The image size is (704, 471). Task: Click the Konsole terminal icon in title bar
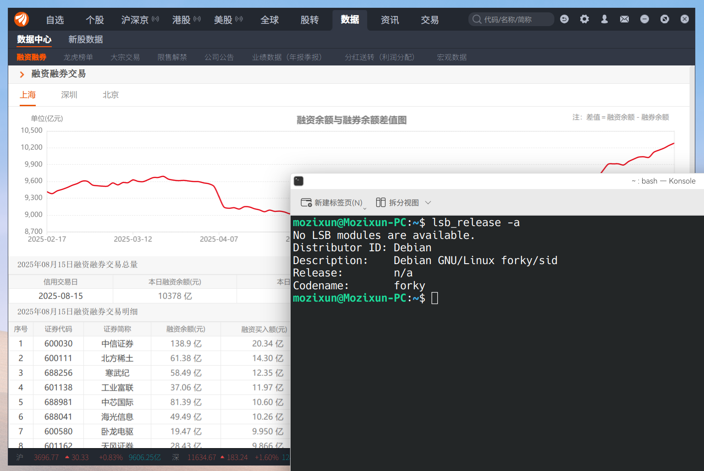[x=299, y=181]
